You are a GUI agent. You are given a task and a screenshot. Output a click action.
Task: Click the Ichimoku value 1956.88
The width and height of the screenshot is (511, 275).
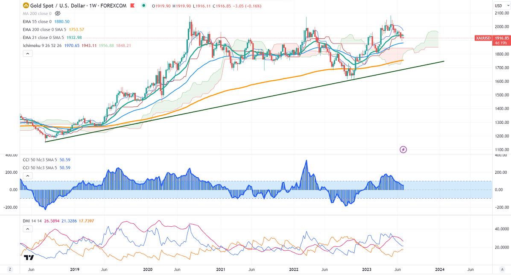(106, 45)
